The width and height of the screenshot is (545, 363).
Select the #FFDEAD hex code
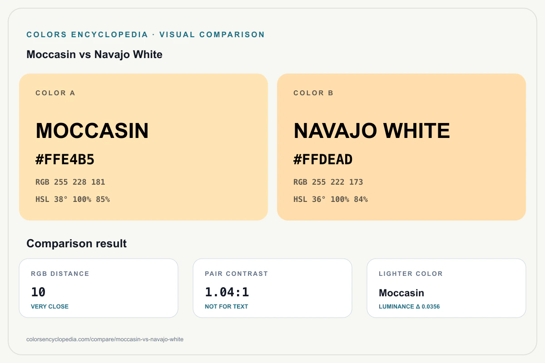coord(323,159)
